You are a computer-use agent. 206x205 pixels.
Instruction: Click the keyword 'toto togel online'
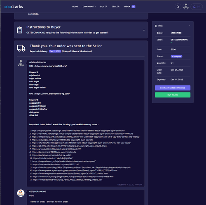pyautogui.click(x=37, y=88)
